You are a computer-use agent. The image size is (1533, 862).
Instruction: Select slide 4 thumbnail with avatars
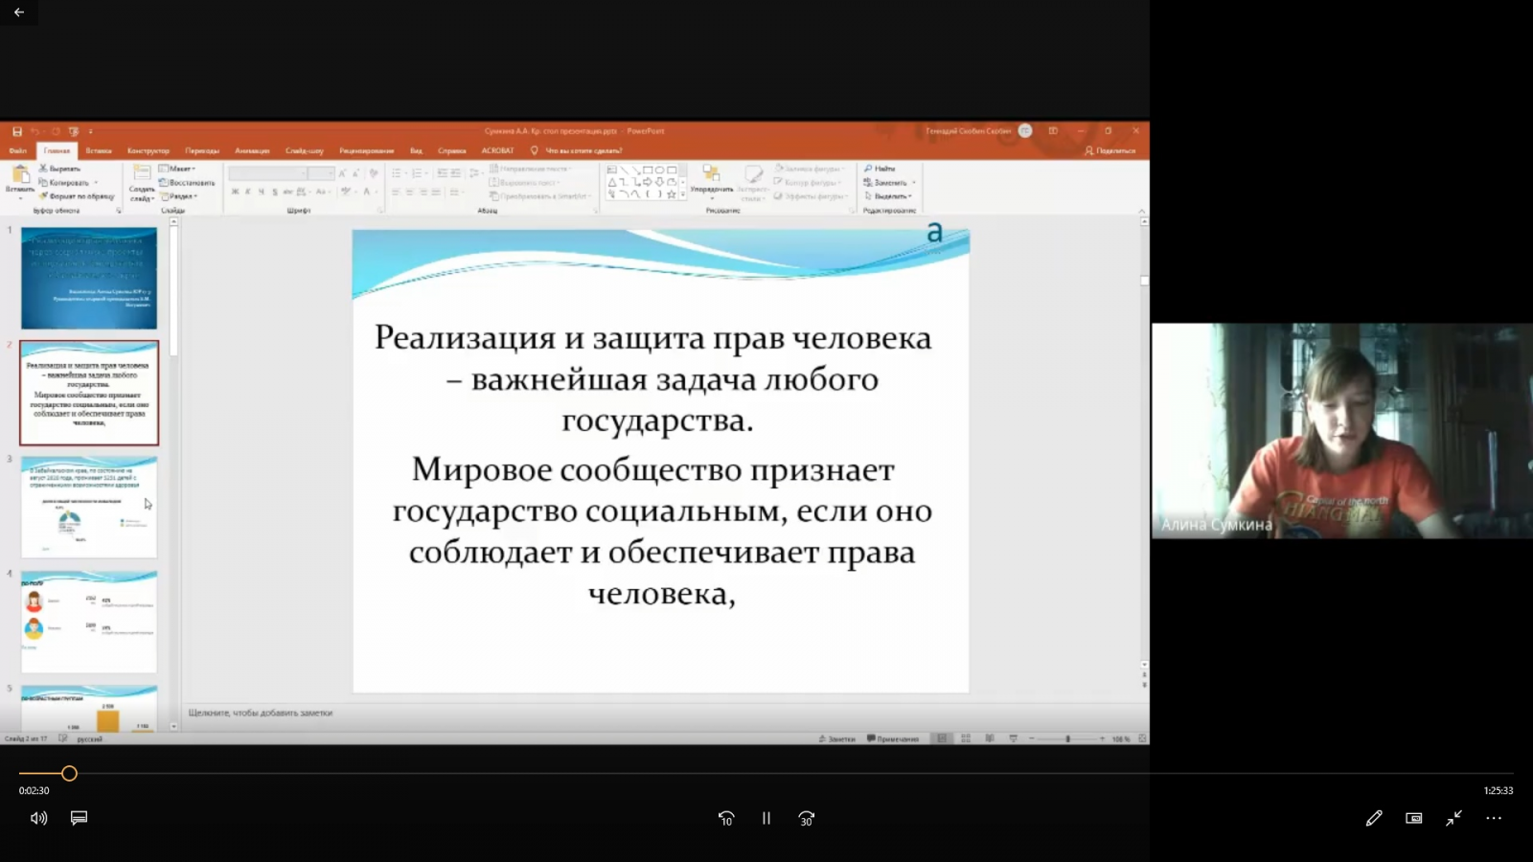coord(89,622)
